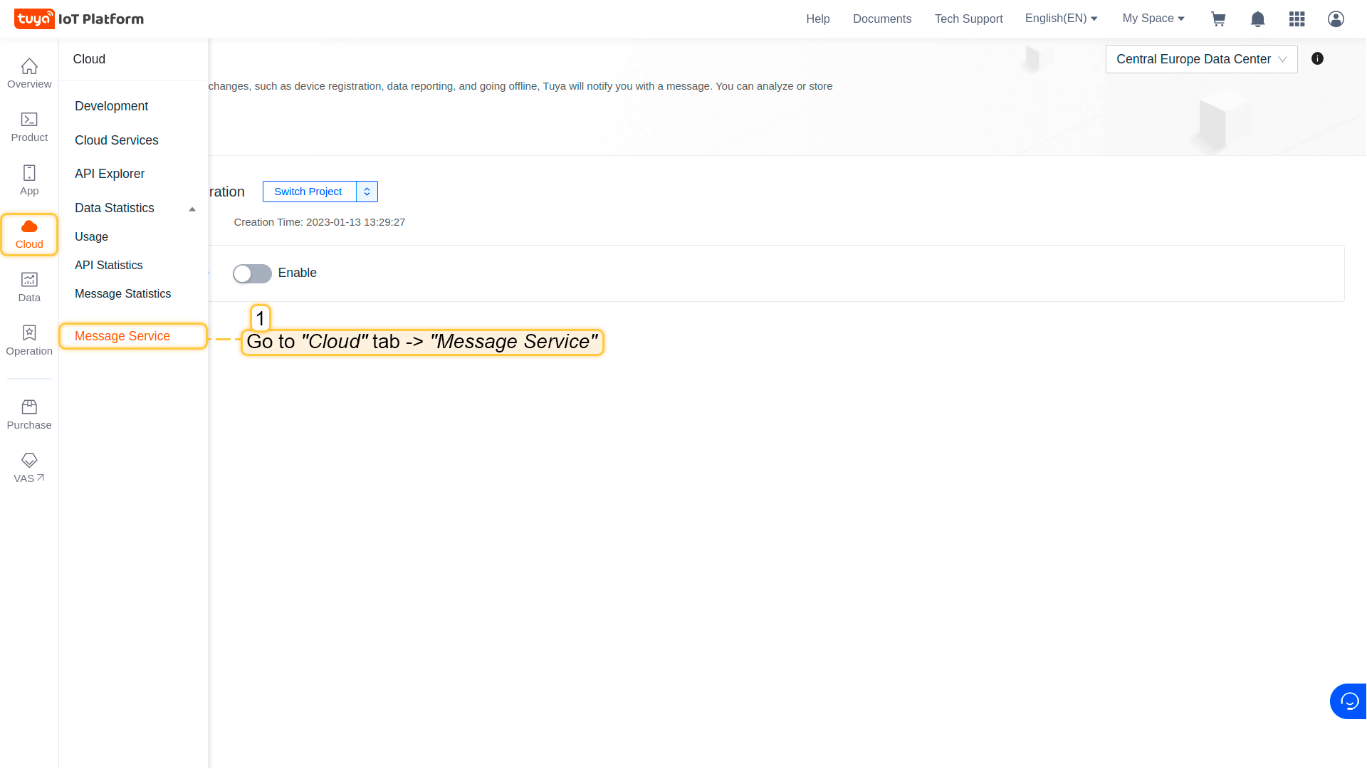Click the Switch Project button
Screen dimensions: 1367x769
308,192
